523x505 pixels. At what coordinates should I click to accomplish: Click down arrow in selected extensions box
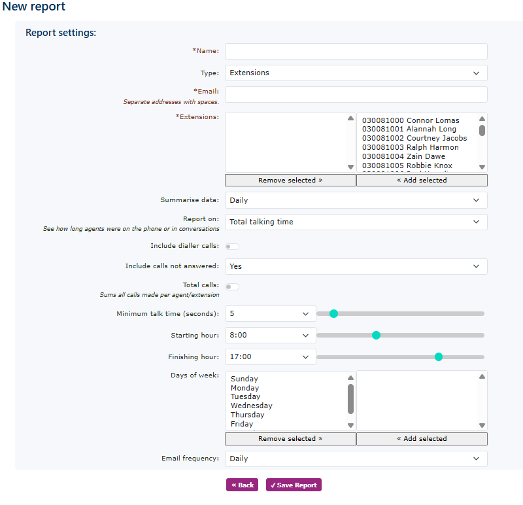click(x=350, y=167)
